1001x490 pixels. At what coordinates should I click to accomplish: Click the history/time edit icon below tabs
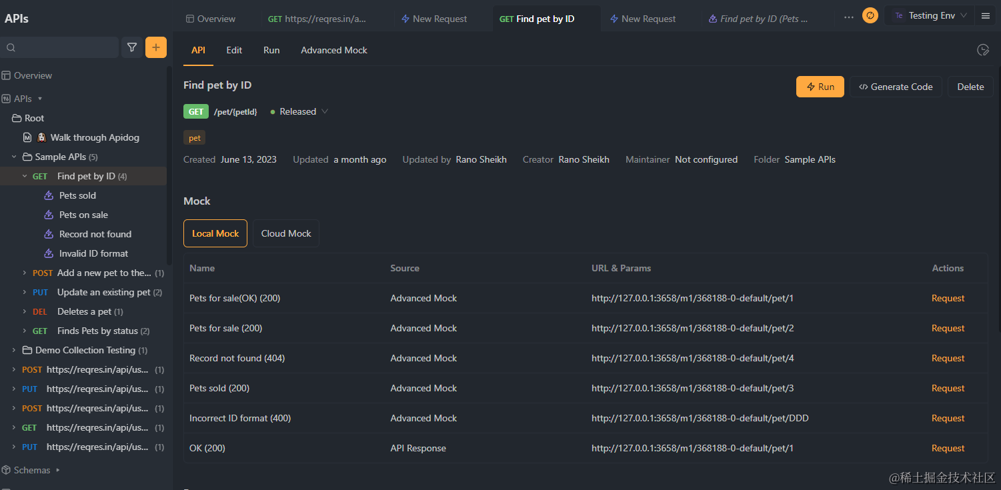(x=982, y=49)
